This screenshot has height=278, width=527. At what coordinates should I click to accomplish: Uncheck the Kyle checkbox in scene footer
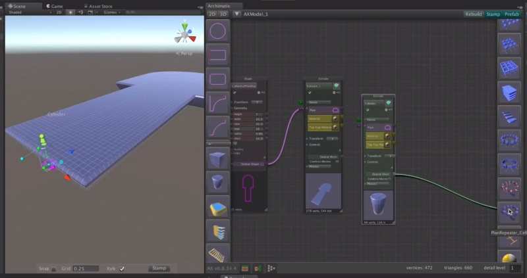(122, 269)
